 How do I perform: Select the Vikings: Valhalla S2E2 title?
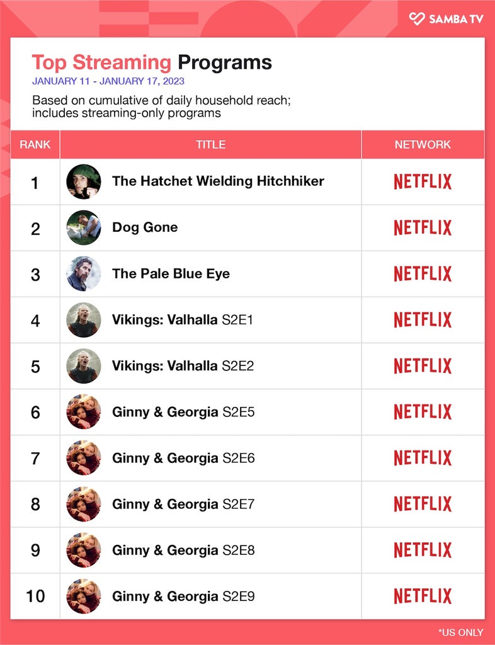point(183,366)
